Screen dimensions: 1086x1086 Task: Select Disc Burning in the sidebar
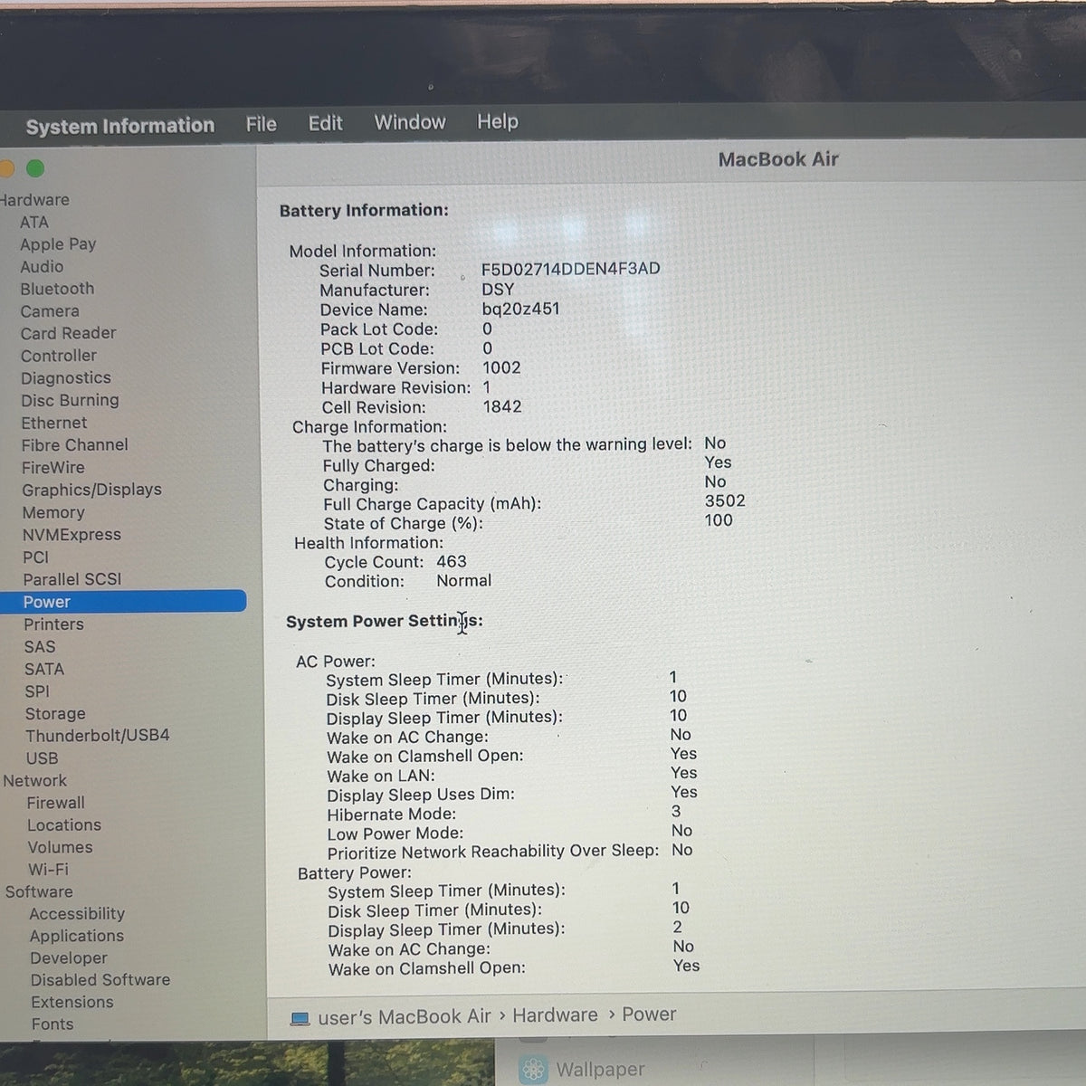[70, 400]
